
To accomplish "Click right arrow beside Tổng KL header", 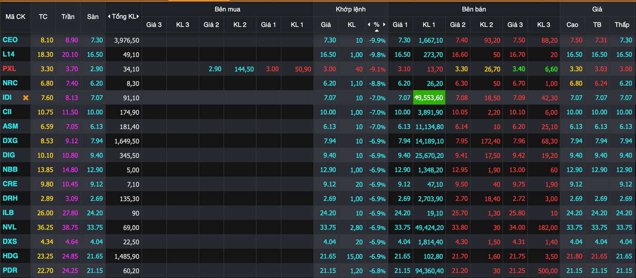I will (x=138, y=16).
